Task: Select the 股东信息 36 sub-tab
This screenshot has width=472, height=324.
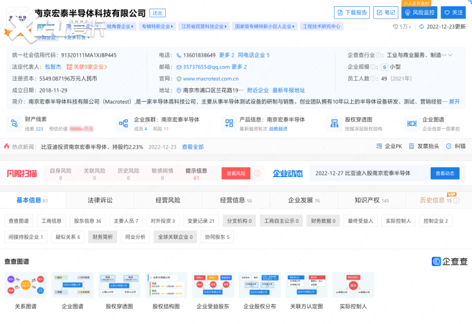Action: pos(87,221)
